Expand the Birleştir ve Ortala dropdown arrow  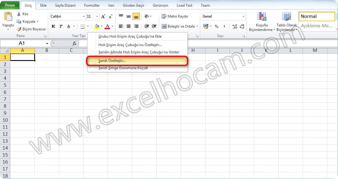[197, 26]
